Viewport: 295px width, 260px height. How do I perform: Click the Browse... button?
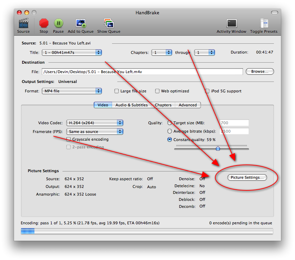pos(260,71)
